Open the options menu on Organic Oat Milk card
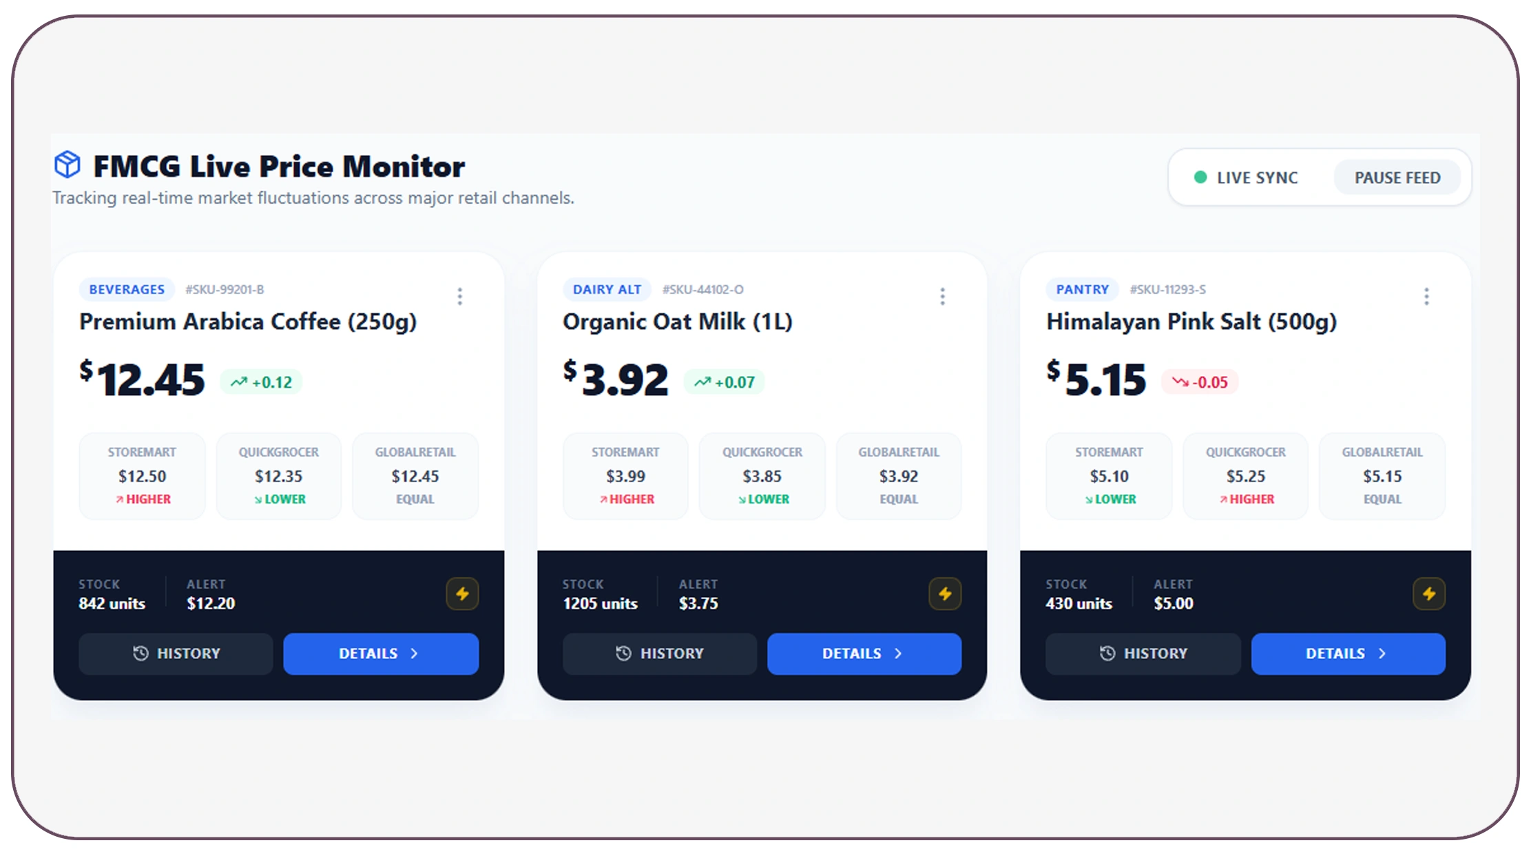1531x854 pixels. (x=943, y=295)
